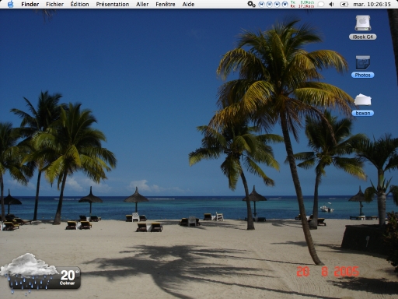Click the gears icon in menu bar
Screen dimensions: 398x299
[x=251, y=4]
